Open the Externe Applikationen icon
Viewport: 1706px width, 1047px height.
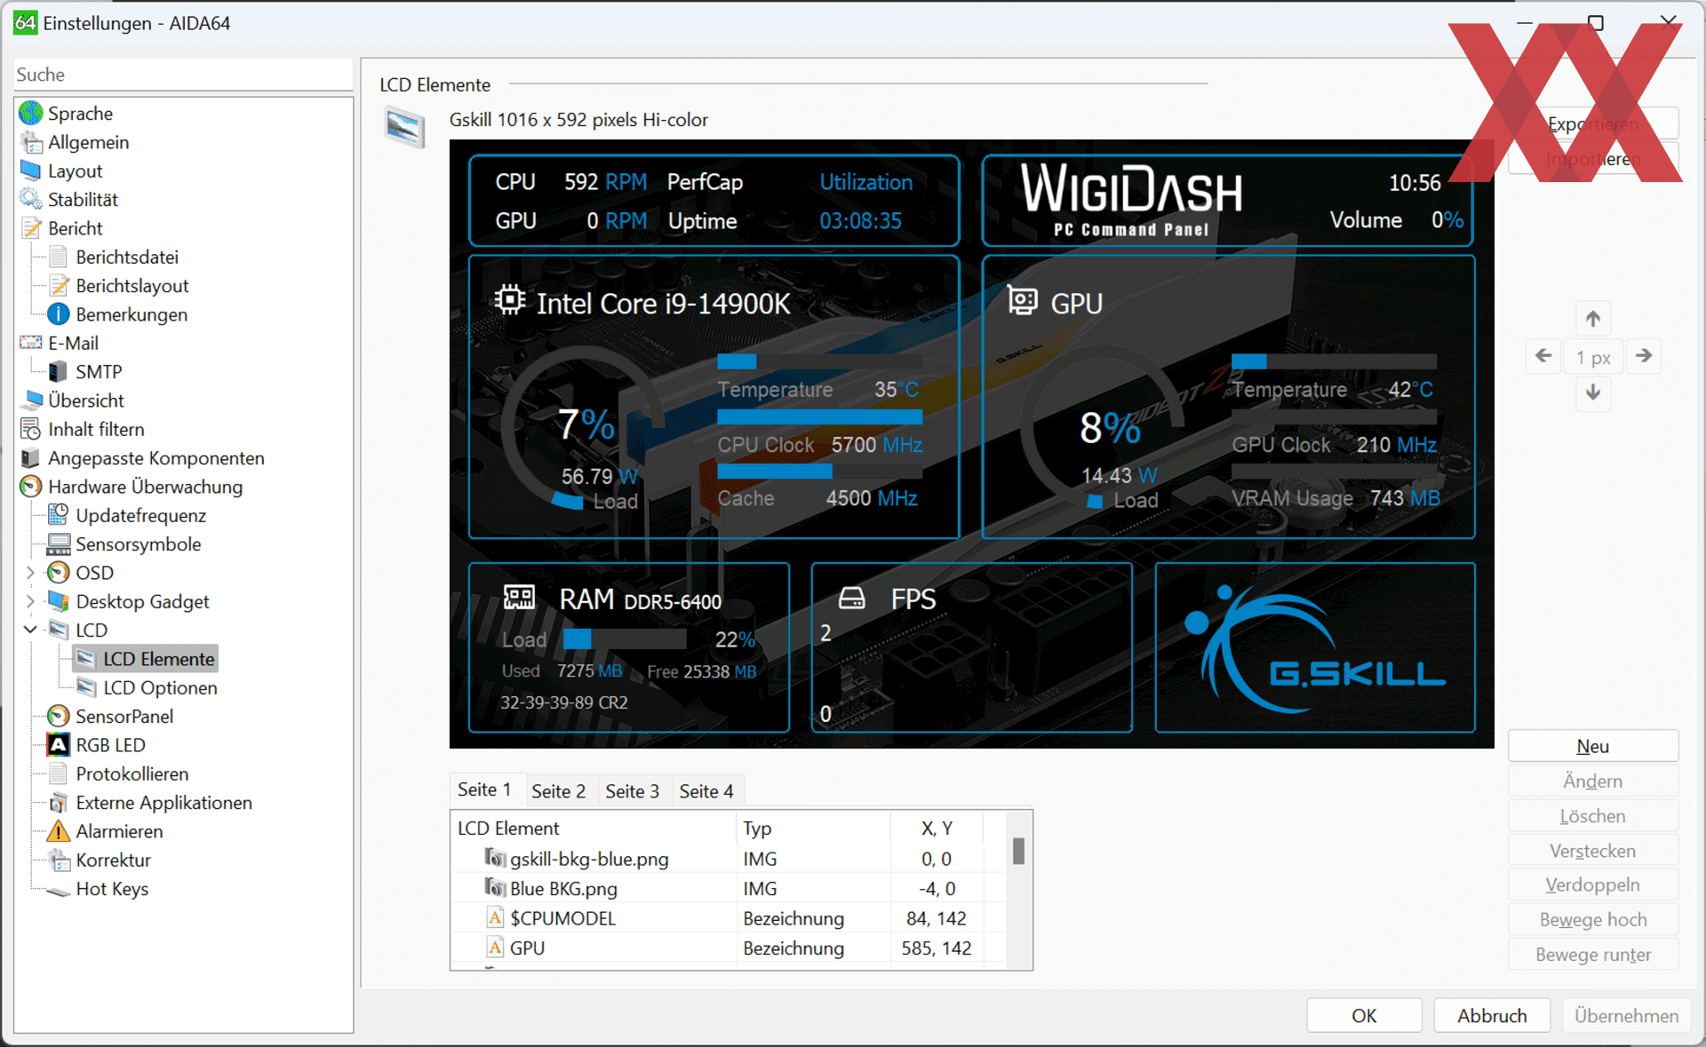click(59, 803)
